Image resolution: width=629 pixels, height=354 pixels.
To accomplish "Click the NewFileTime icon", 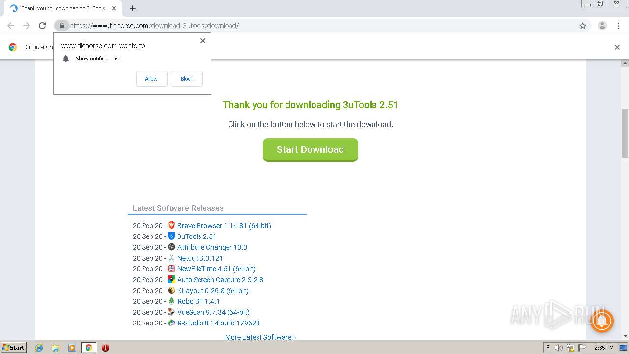I will click(172, 268).
